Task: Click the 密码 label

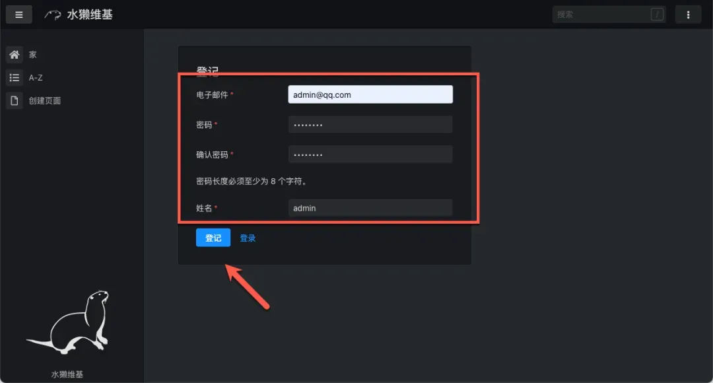Action: (x=204, y=125)
